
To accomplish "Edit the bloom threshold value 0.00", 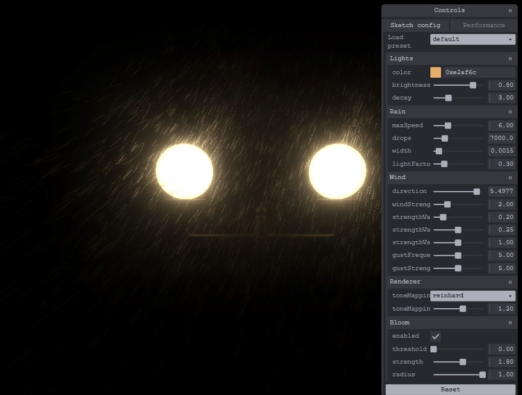I will point(501,349).
